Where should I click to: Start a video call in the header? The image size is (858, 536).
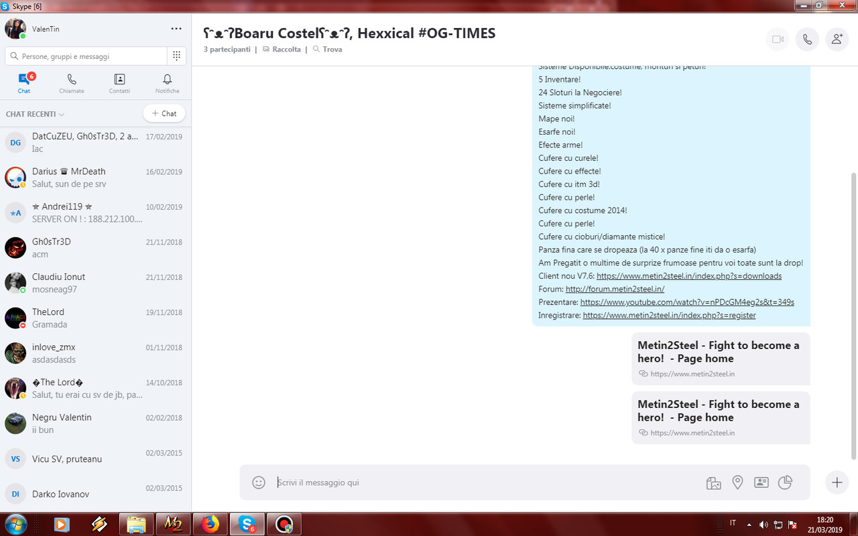pos(778,40)
